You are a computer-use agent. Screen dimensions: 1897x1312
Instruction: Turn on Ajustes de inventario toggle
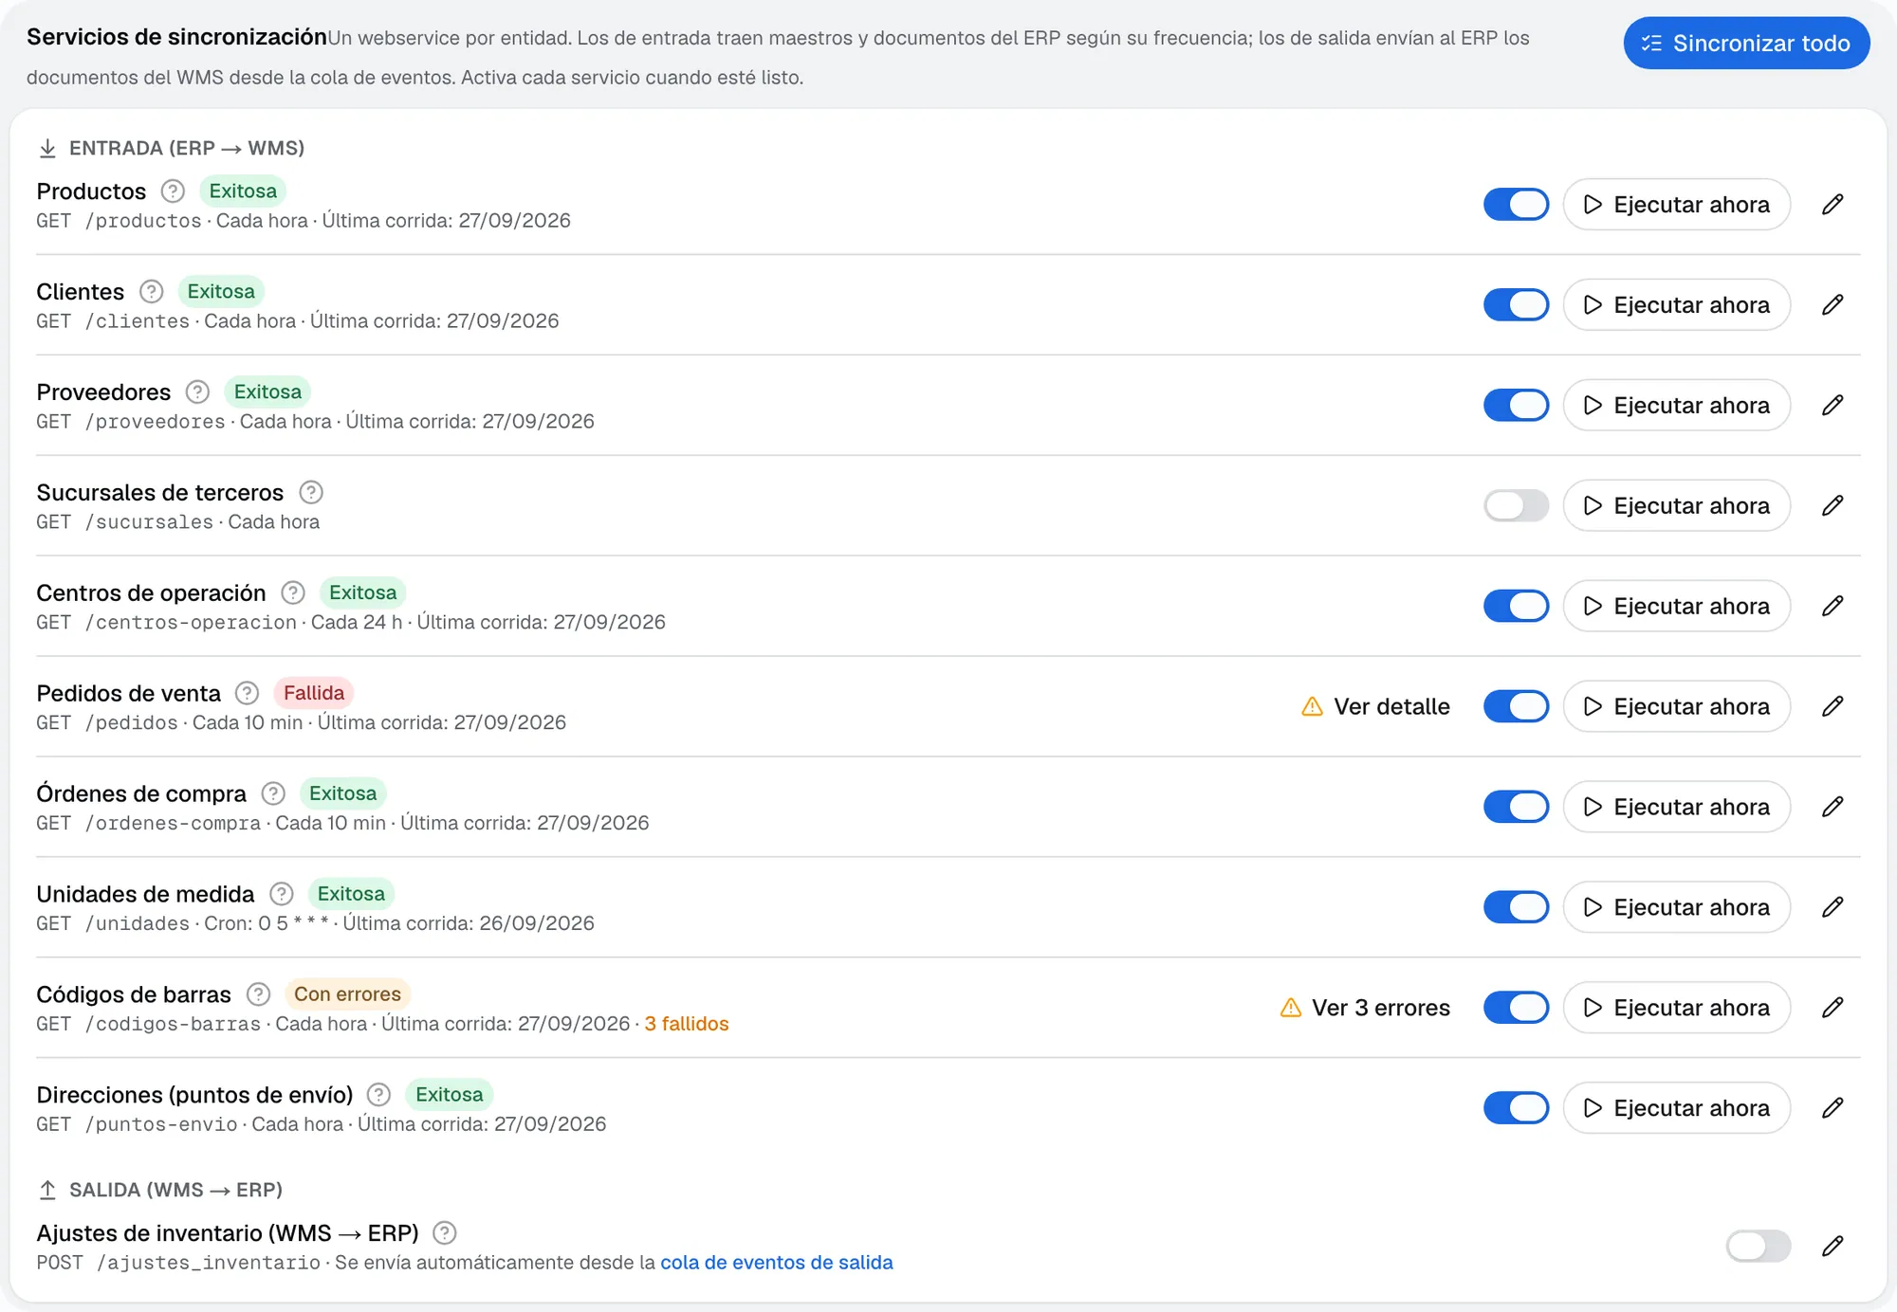pyautogui.click(x=1759, y=1247)
